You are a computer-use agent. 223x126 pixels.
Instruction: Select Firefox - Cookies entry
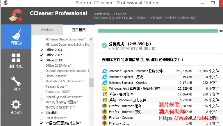point(161,118)
